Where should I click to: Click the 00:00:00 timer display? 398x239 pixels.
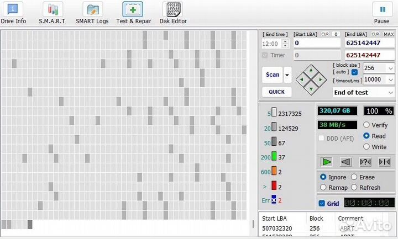click(x=369, y=203)
